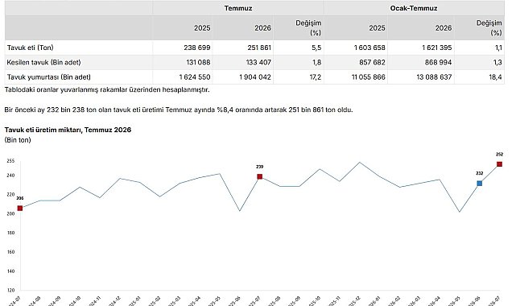Click the y-axis tick label 140

10,271
